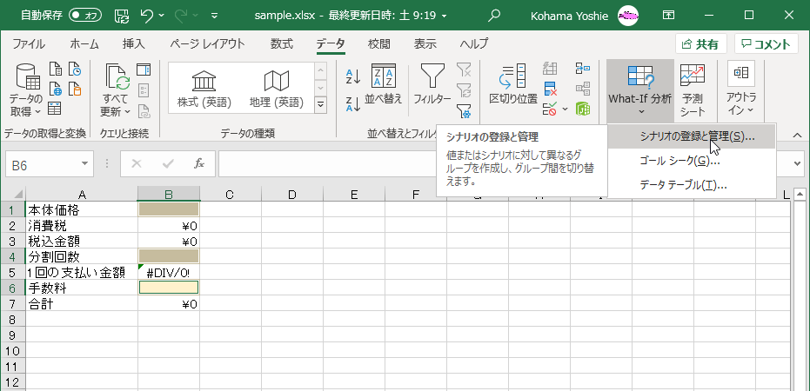Viewport: 810px width, 391px height.
Task: Choose データ テーブル from the menu
Action: coord(682,184)
